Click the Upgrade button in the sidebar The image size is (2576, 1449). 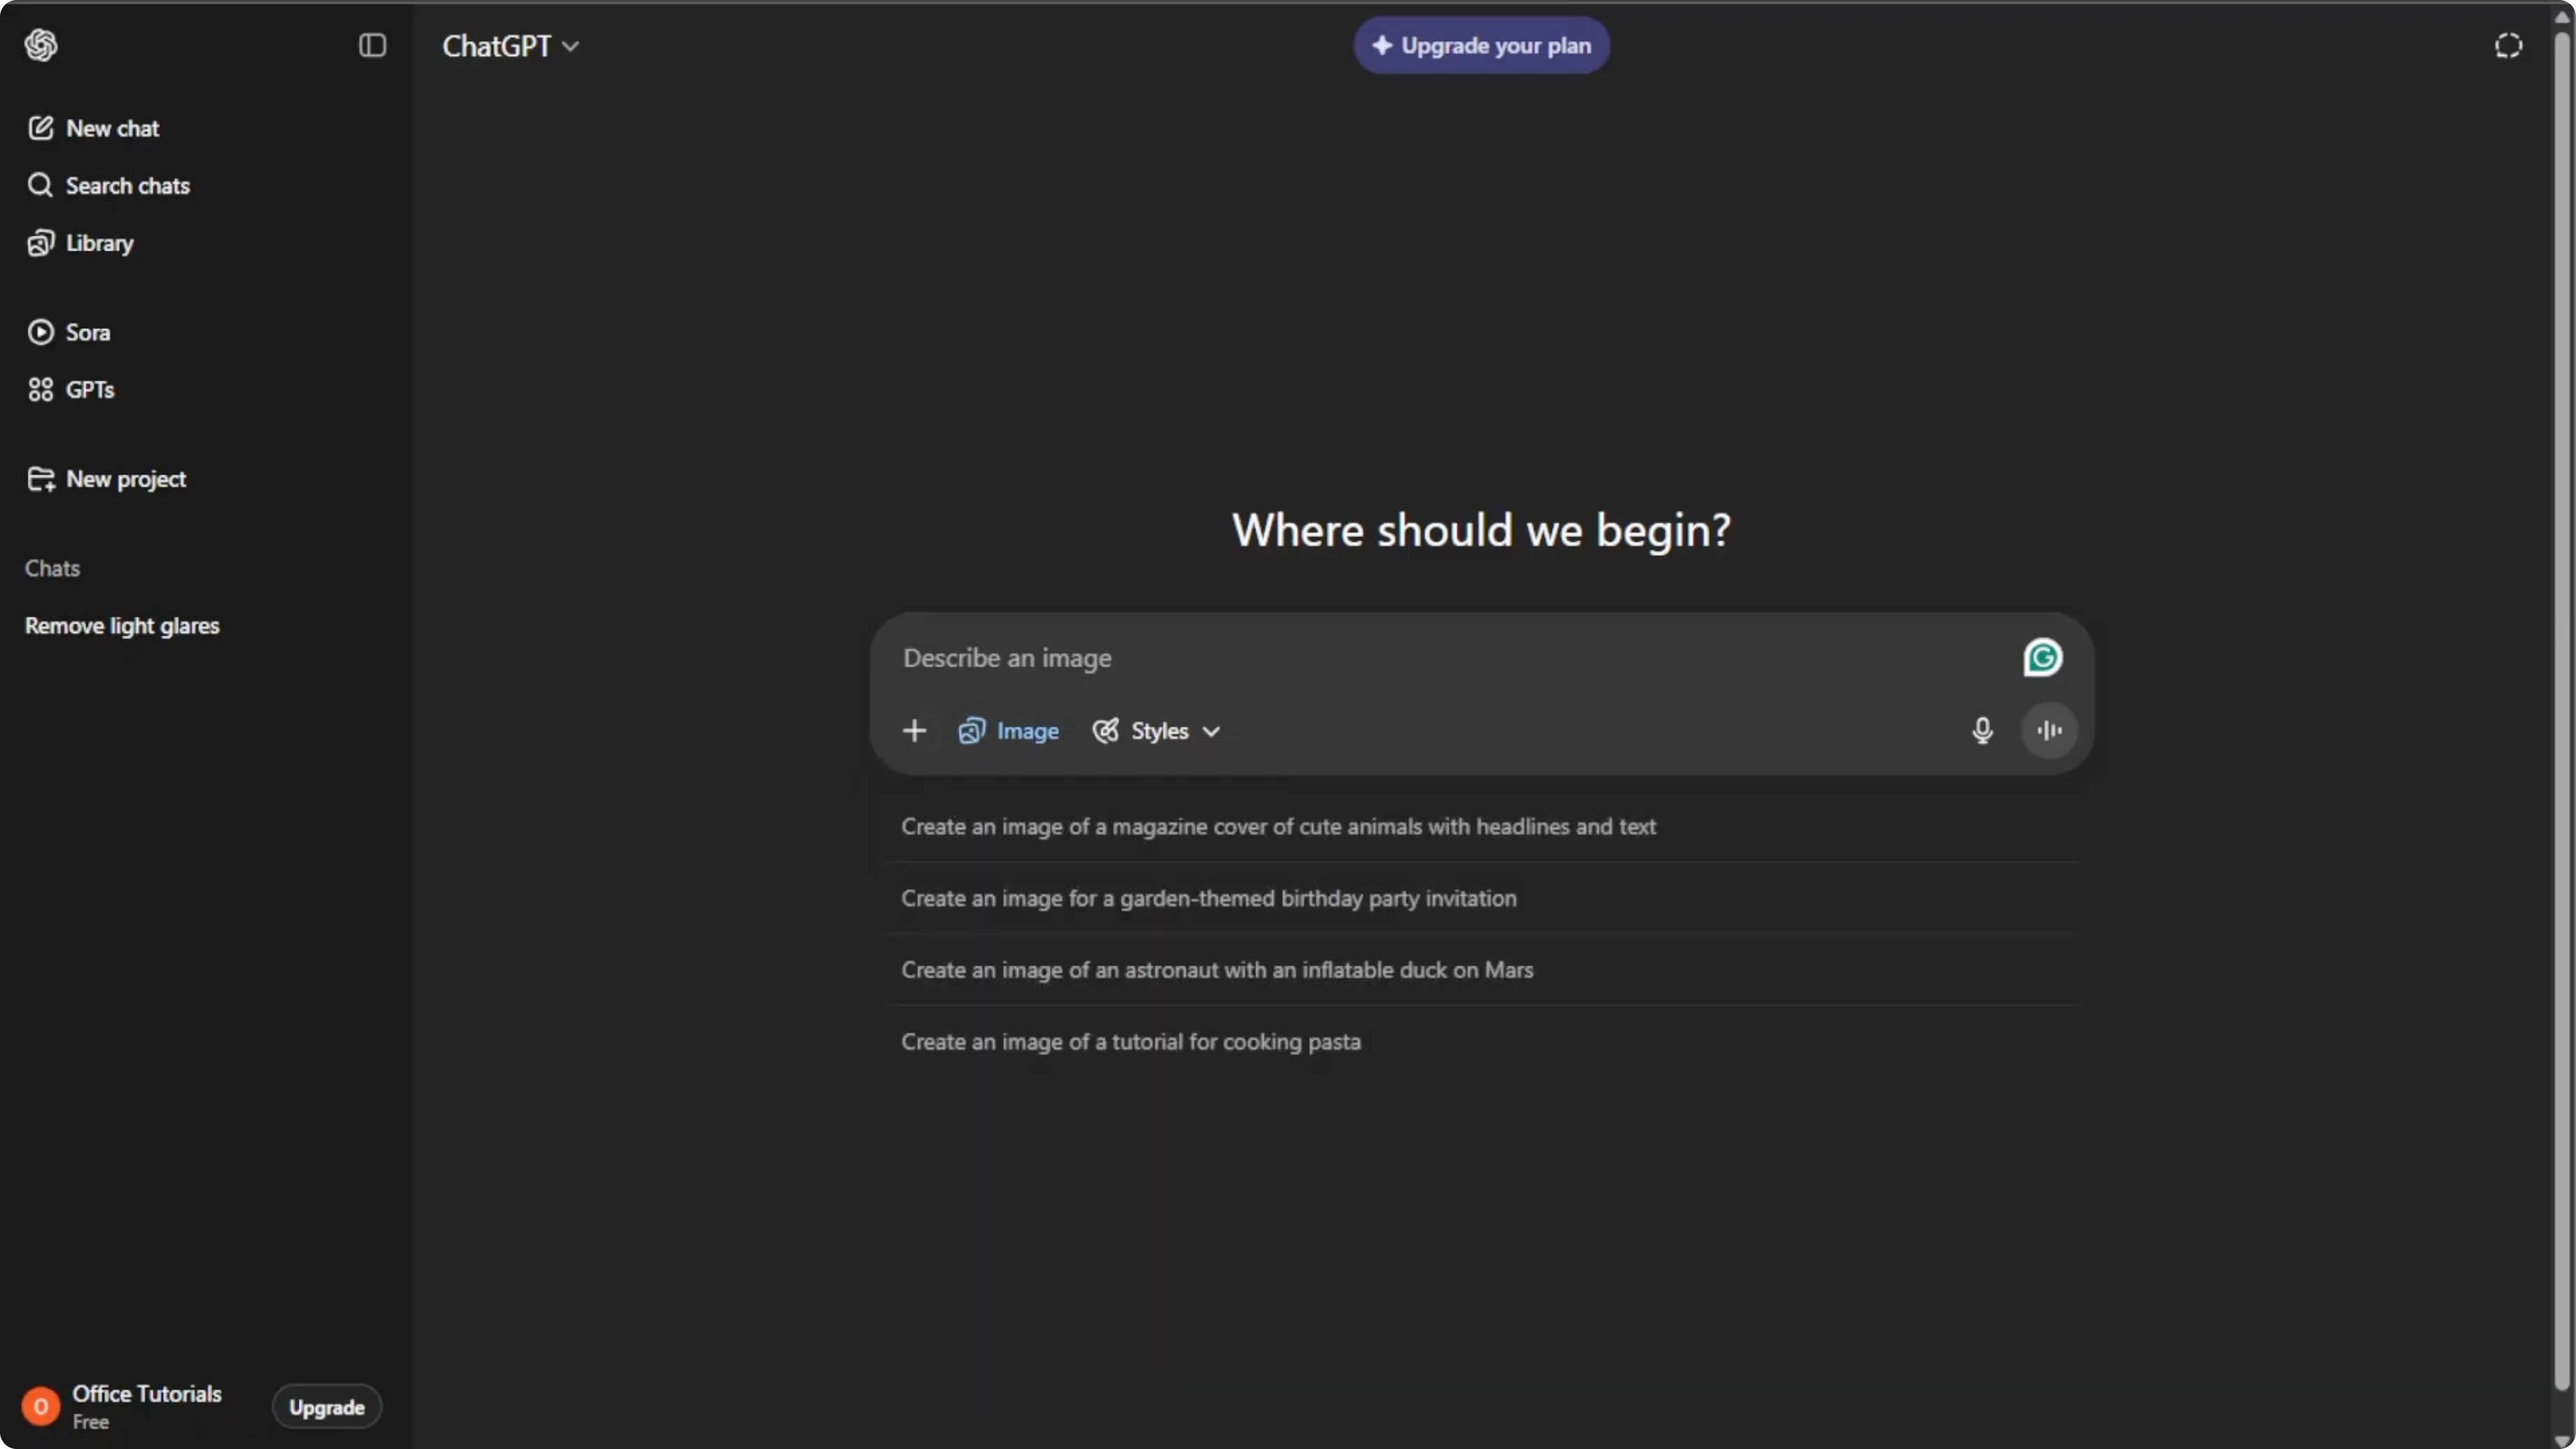327,1407
